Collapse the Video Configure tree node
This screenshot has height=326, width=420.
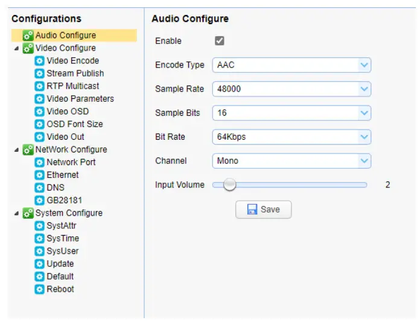point(16,48)
